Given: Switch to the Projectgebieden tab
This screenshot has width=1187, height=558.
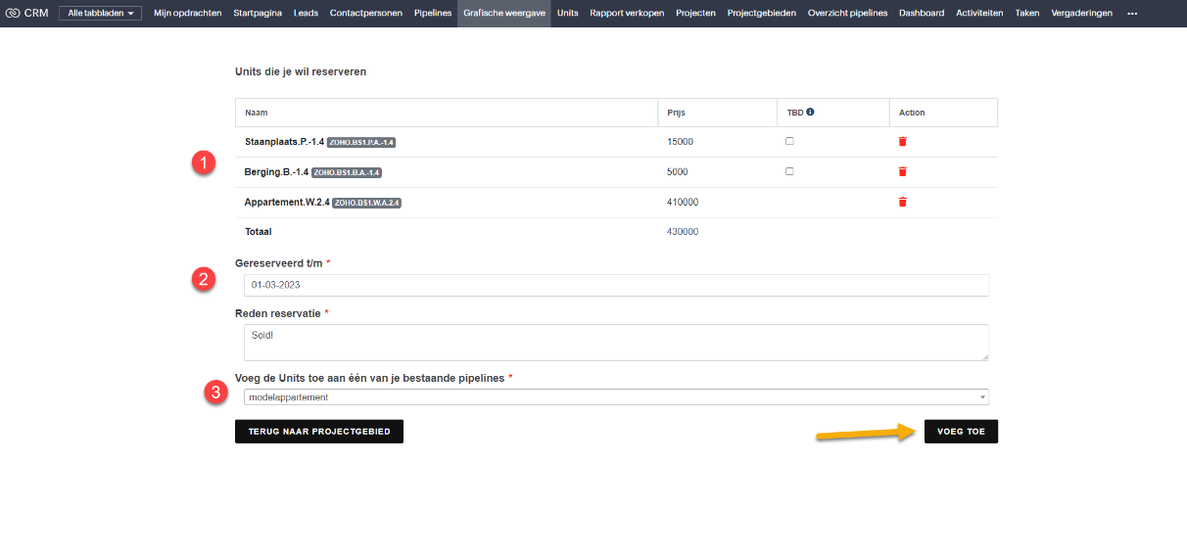Looking at the screenshot, I should (x=761, y=13).
